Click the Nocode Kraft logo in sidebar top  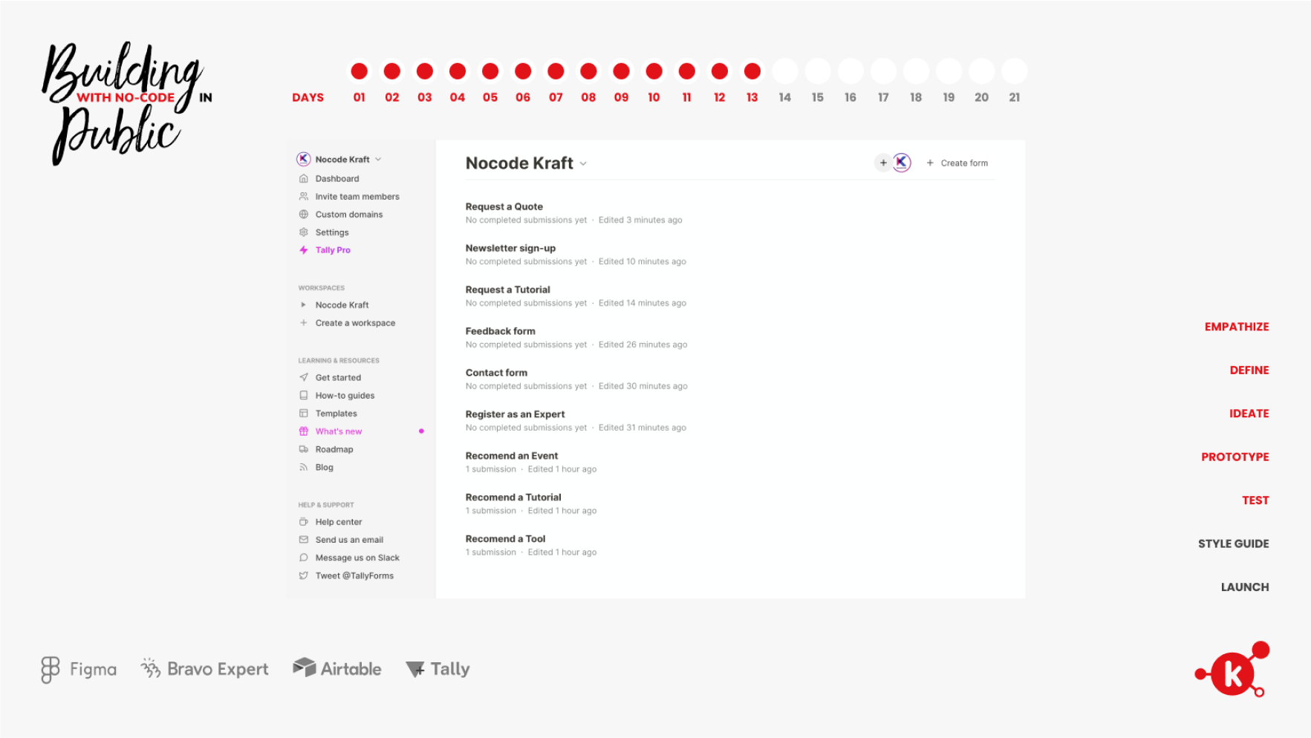click(304, 159)
